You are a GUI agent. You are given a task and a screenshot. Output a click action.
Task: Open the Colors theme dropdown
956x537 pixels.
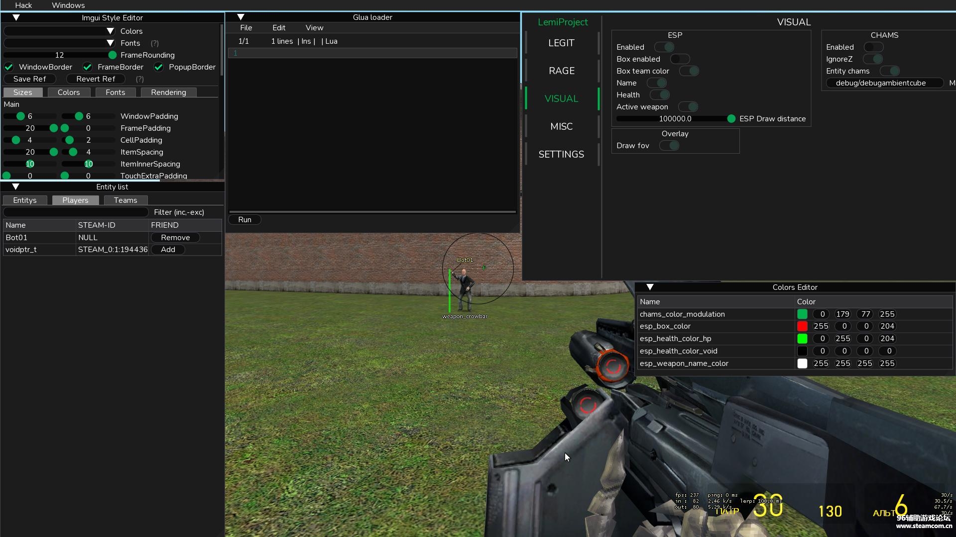(60, 31)
